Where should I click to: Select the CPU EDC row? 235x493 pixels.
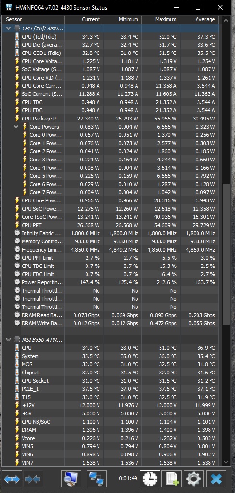tap(111, 110)
